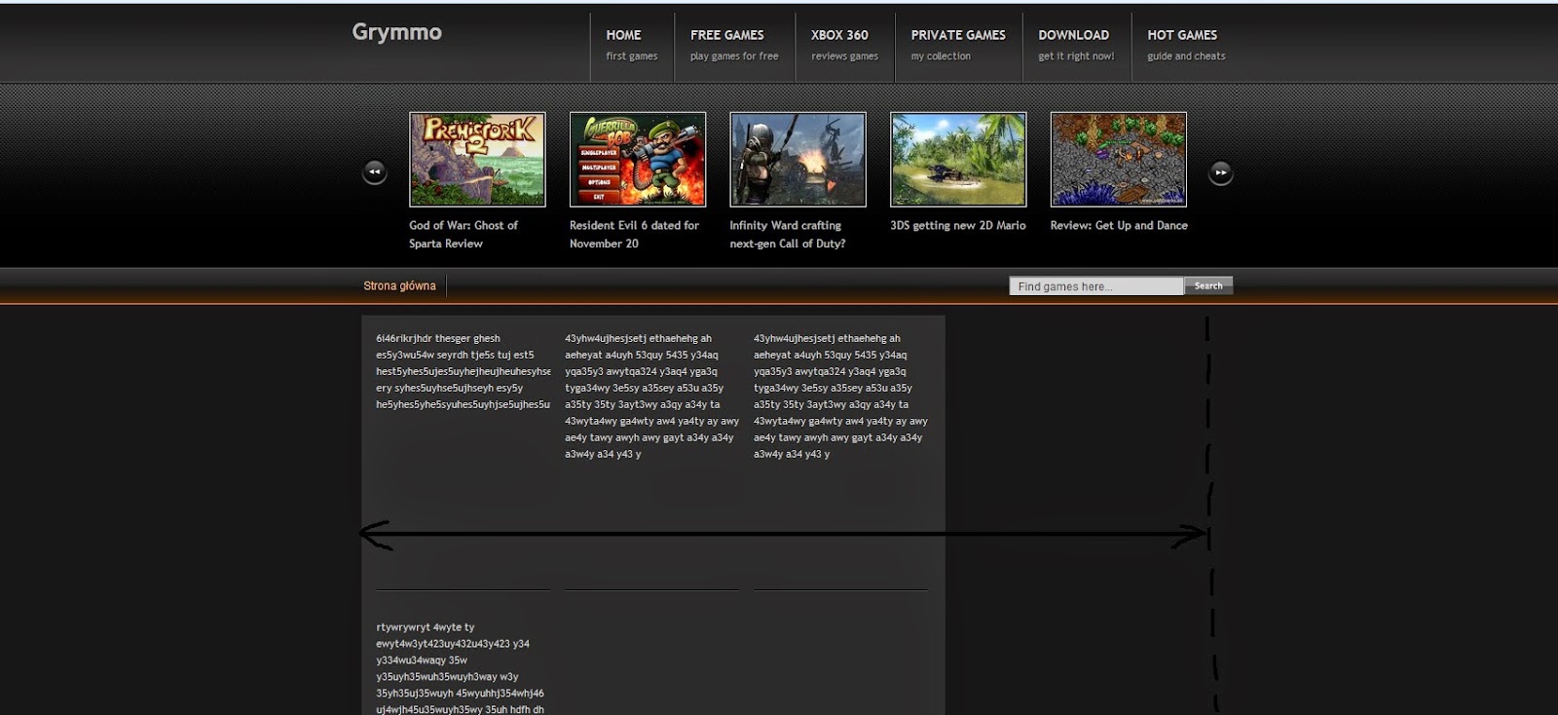The width and height of the screenshot is (1558, 715).
Task: Focus the 'Find games here...' search field
Action: coord(1096,286)
